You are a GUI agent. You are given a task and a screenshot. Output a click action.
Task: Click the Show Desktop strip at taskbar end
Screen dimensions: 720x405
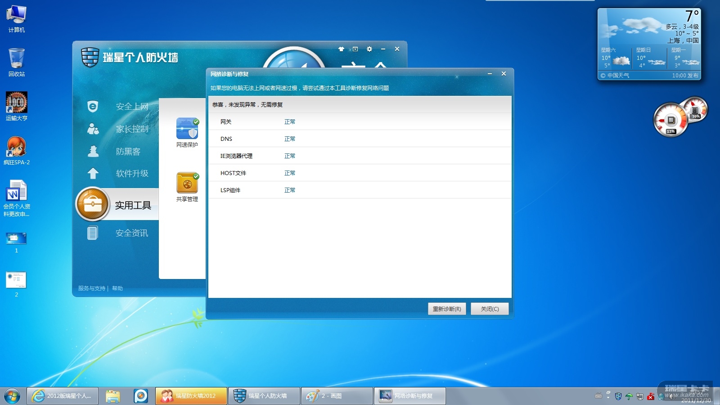[x=716, y=396]
